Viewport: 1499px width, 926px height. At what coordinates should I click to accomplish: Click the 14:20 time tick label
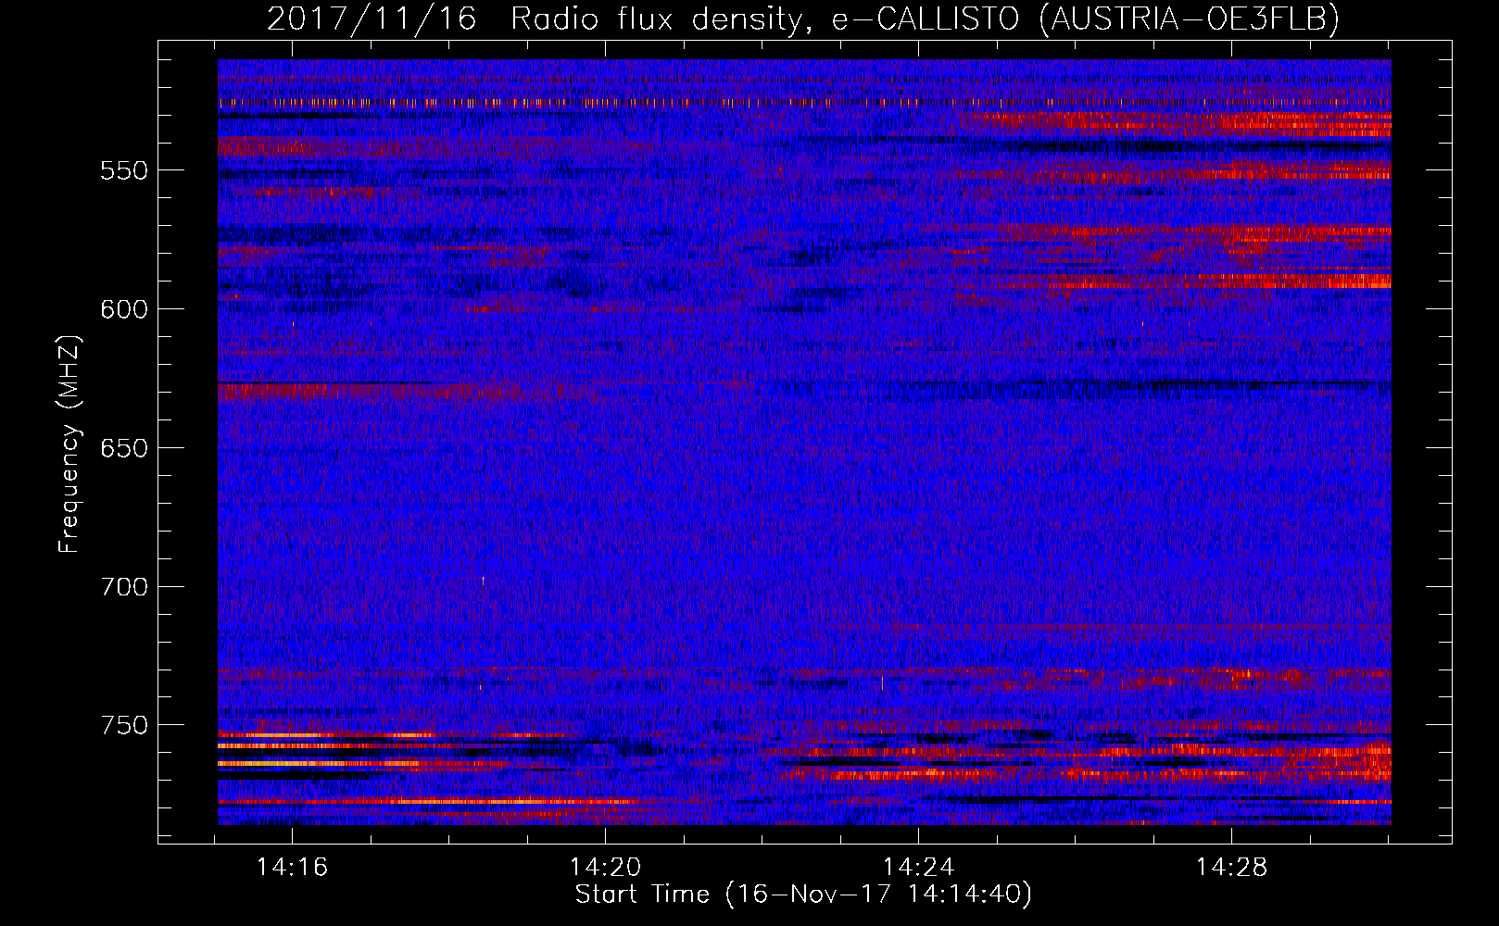coord(605,868)
